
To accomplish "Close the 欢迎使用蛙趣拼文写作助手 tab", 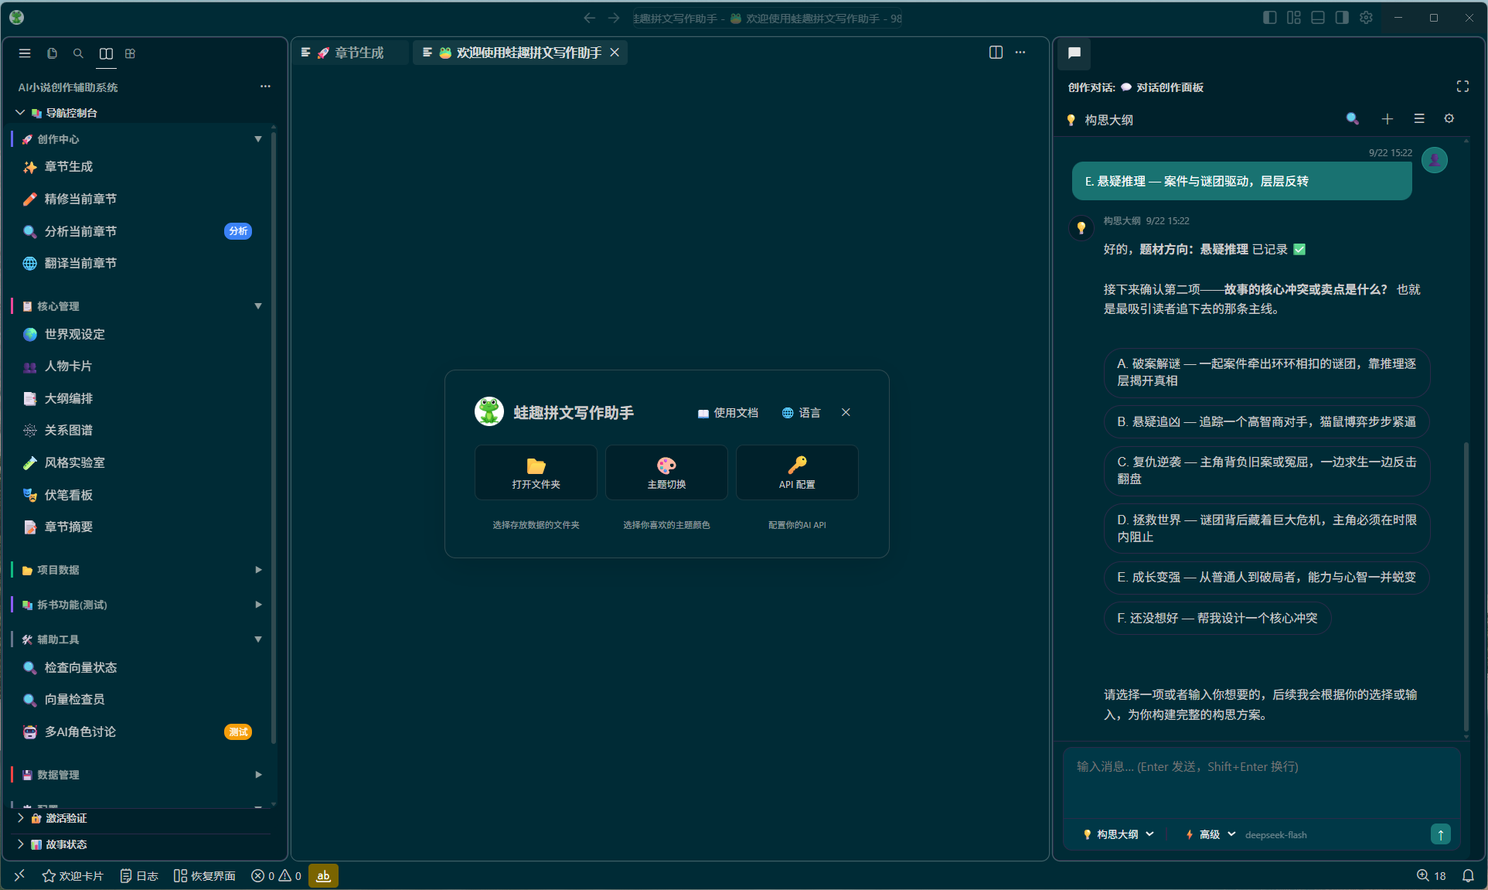I will click(x=615, y=53).
